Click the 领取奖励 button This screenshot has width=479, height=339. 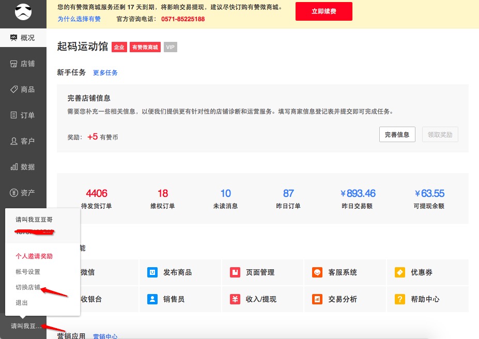440,134
